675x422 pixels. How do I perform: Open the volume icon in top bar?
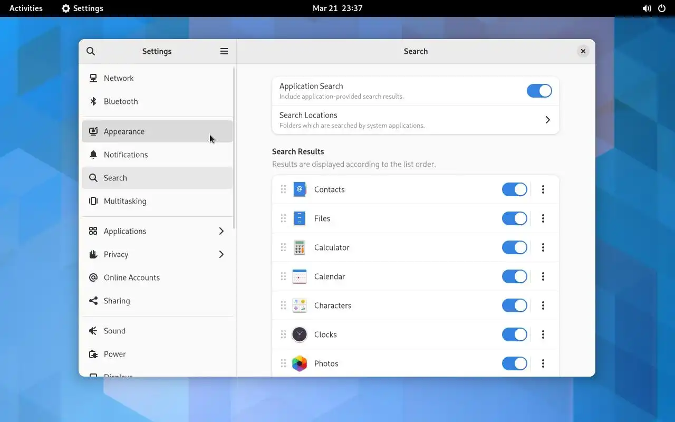[x=647, y=8]
